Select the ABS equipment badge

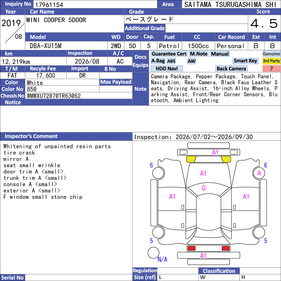click(171, 61)
